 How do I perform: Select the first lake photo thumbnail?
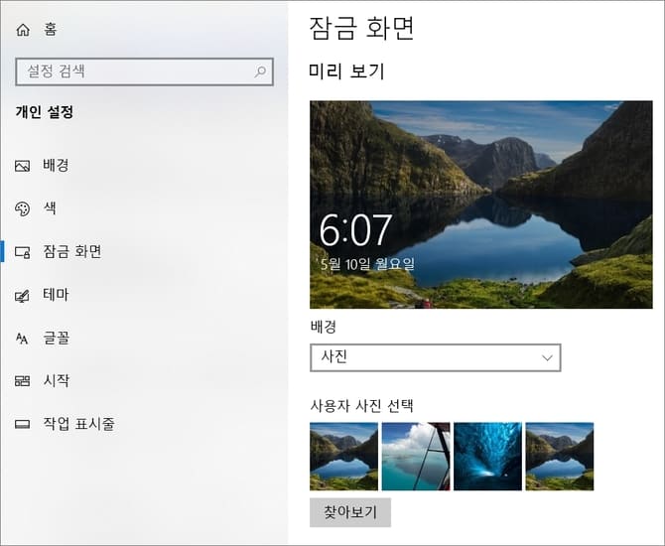343,457
